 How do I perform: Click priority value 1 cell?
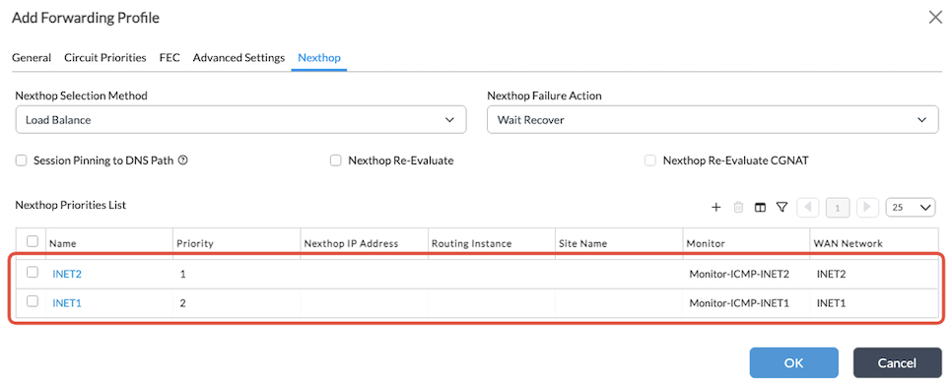(x=182, y=274)
